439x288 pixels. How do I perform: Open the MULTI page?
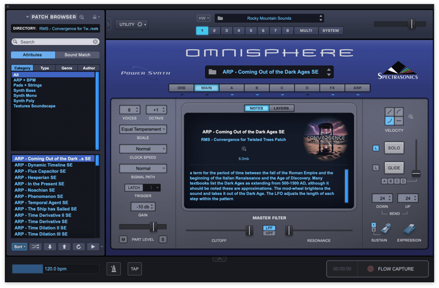click(306, 30)
